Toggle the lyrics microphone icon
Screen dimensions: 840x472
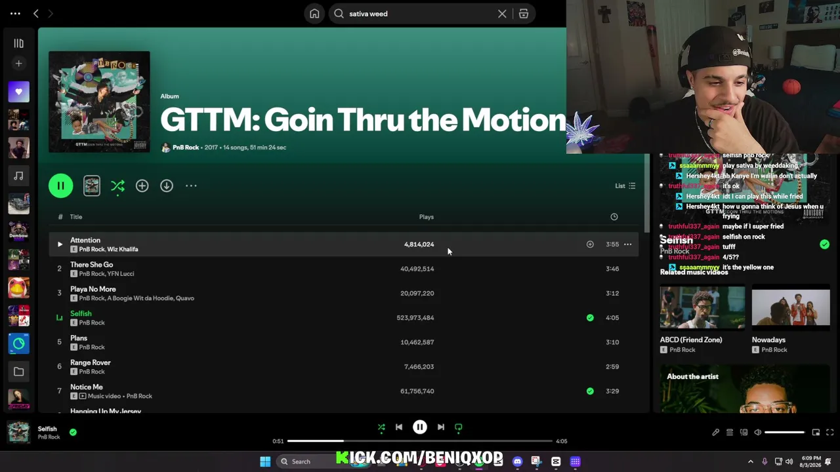click(x=715, y=433)
